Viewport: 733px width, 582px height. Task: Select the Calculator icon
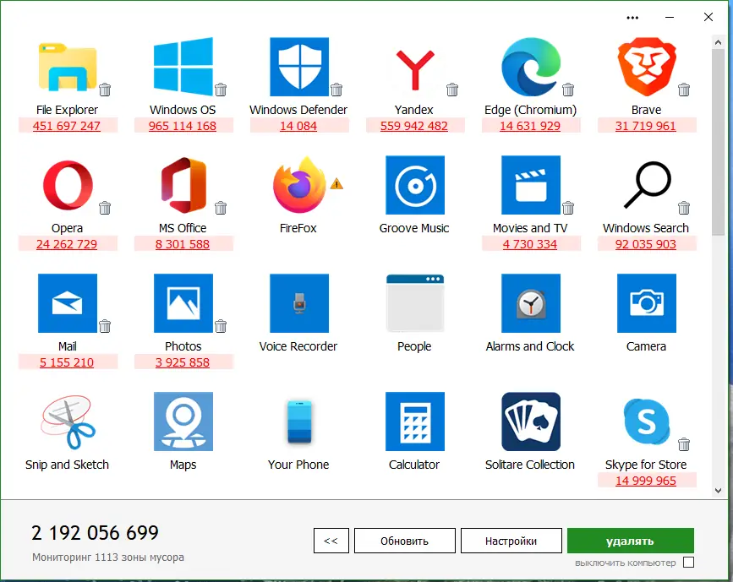pyautogui.click(x=415, y=422)
